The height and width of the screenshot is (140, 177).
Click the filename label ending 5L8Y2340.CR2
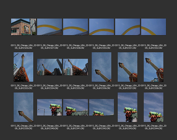pyautogui.click(x=49, y=127)
